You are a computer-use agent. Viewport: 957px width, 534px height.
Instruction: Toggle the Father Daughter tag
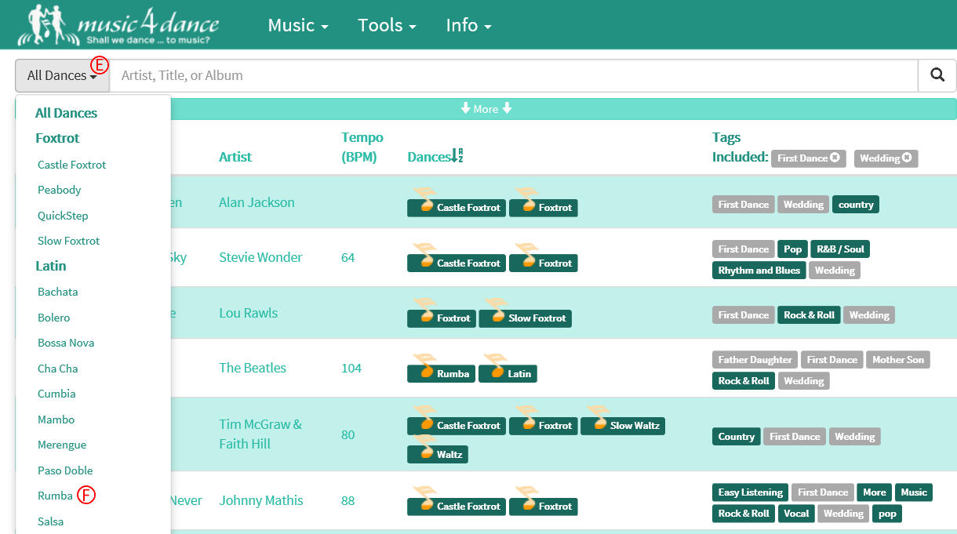[x=755, y=360]
